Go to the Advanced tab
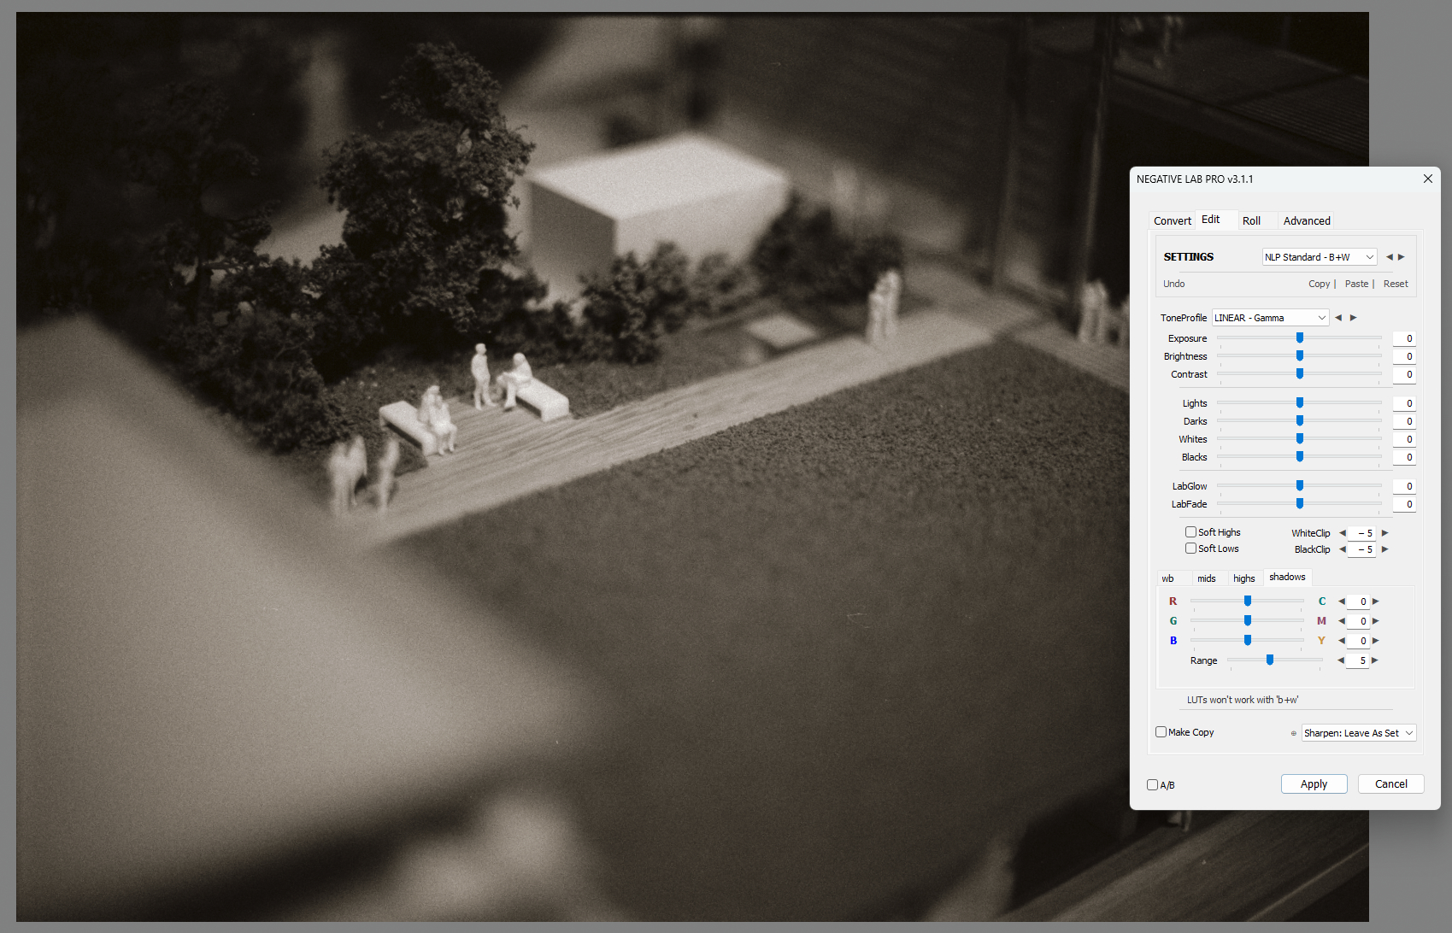The height and width of the screenshot is (933, 1452). 1307,220
